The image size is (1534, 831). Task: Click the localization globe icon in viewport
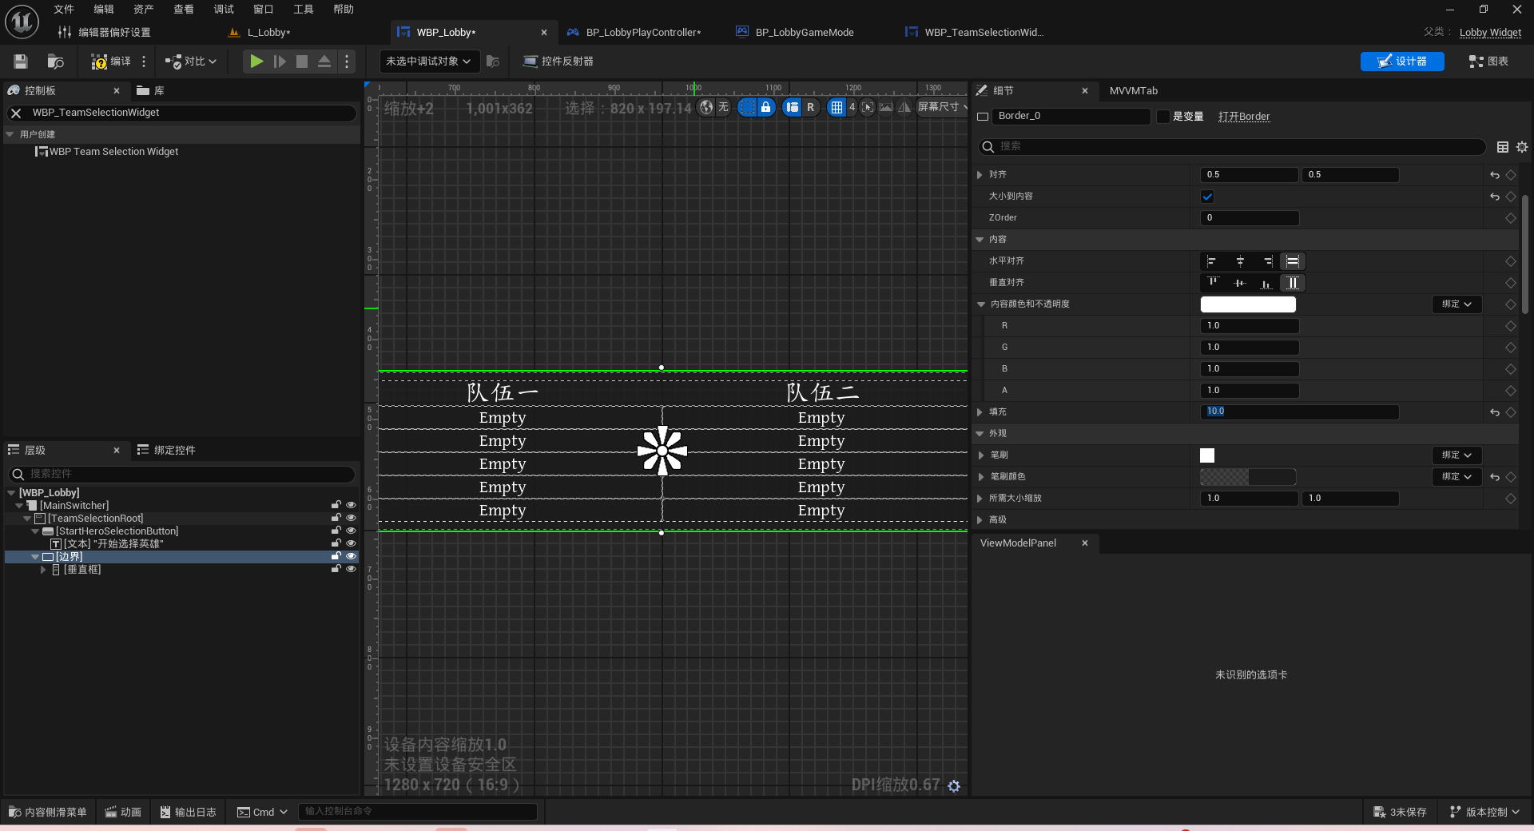(x=706, y=107)
